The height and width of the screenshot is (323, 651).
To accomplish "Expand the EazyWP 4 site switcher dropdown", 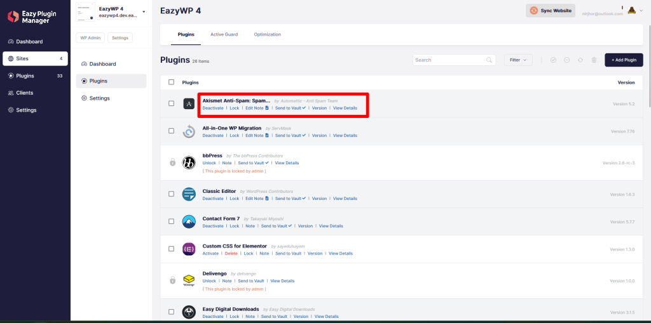I will tap(144, 11).
